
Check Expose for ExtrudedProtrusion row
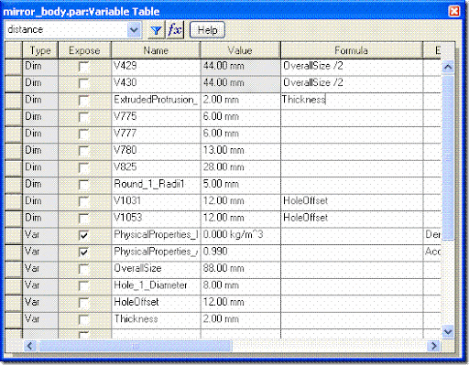tap(83, 100)
